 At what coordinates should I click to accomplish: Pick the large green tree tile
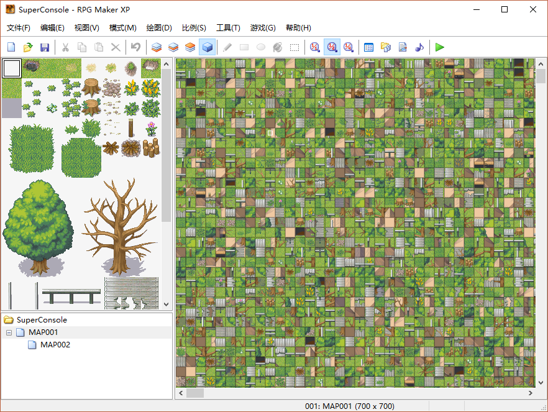tap(38, 228)
